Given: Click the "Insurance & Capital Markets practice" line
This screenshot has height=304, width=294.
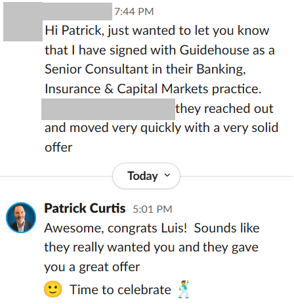Looking at the screenshot, I should tap(153, 89).
